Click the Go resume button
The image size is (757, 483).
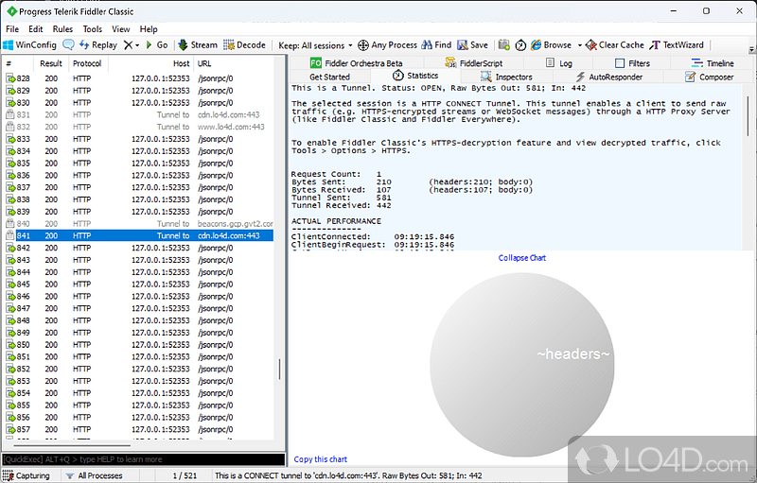tap(156, 44)
